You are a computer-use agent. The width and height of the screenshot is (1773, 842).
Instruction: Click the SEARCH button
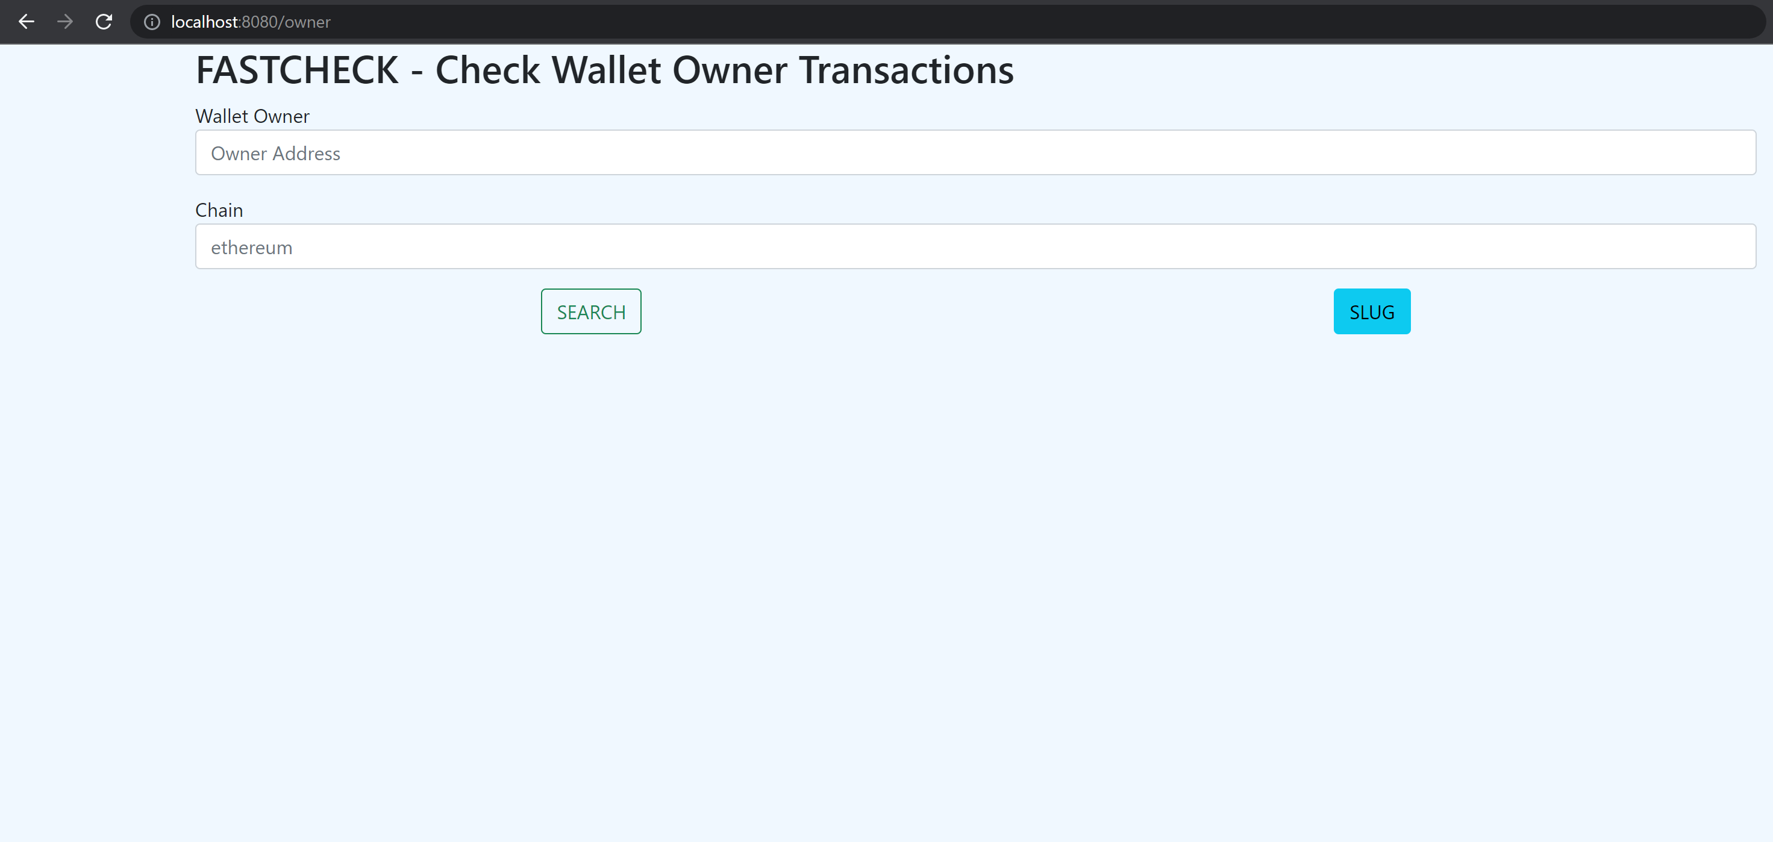point(590,311)
